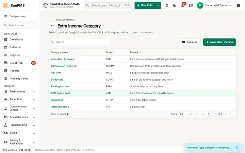Click the Reports sidebar icon
Viewport: 245px width, 153px height.
pos(6,71)
